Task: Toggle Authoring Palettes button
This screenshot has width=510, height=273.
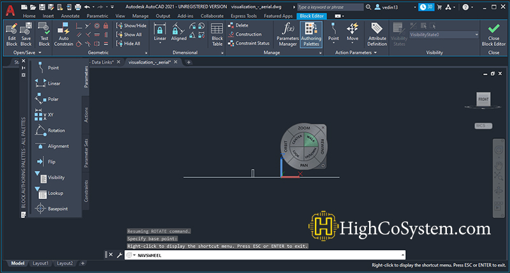Action: coord(311,35)
